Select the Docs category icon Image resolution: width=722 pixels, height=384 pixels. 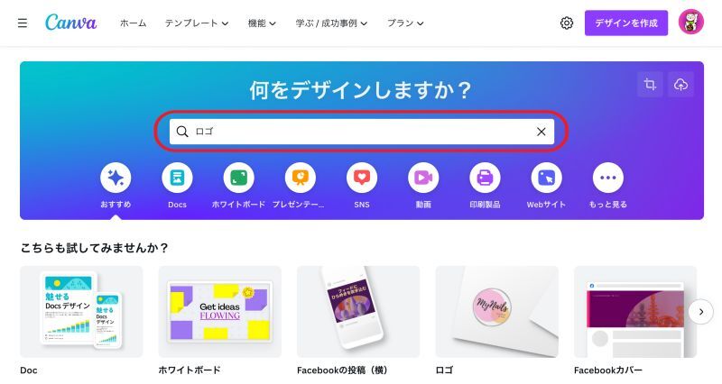pos(177,178)
